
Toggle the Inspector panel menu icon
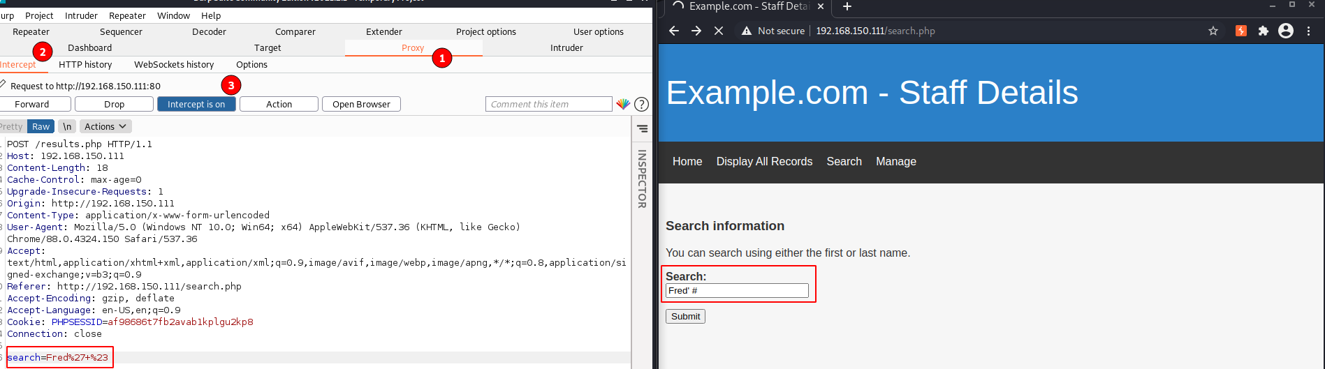coord(642,128)
